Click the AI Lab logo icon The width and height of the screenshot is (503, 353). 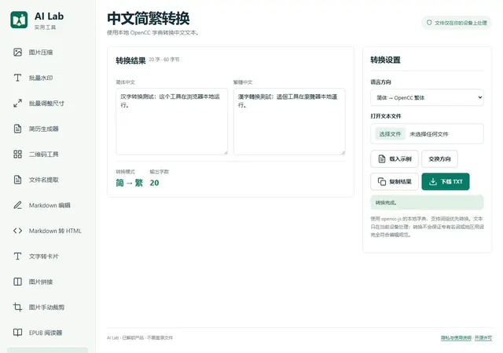(x=19, y=20)
